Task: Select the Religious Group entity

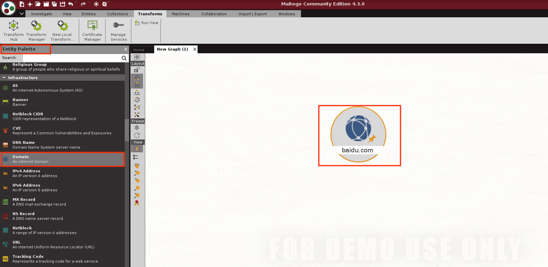Action: (62, 67)
